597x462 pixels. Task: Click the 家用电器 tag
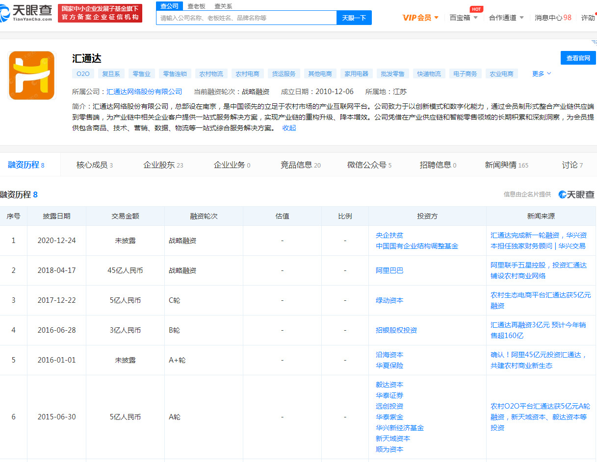pyautogui.click(x=356, y=74)
